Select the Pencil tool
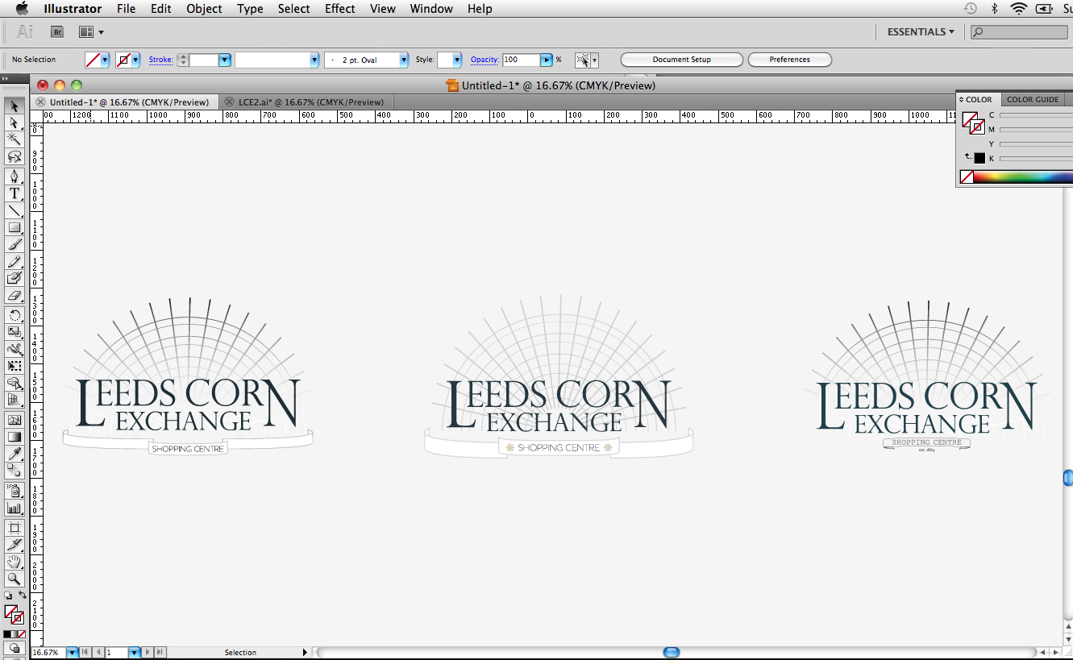Image resolution: width=1073 pixels, height=660 pixels. pyautogui.click(x=15, y=261)
